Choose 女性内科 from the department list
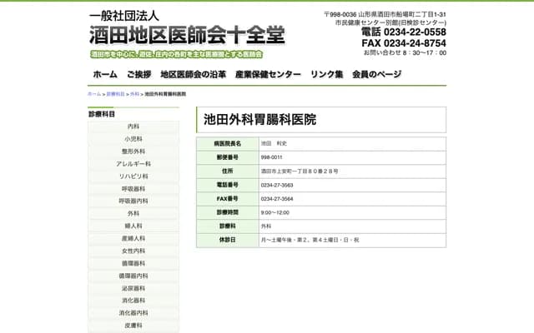This screenshot has height=333, width=534. tap(133, 251)
